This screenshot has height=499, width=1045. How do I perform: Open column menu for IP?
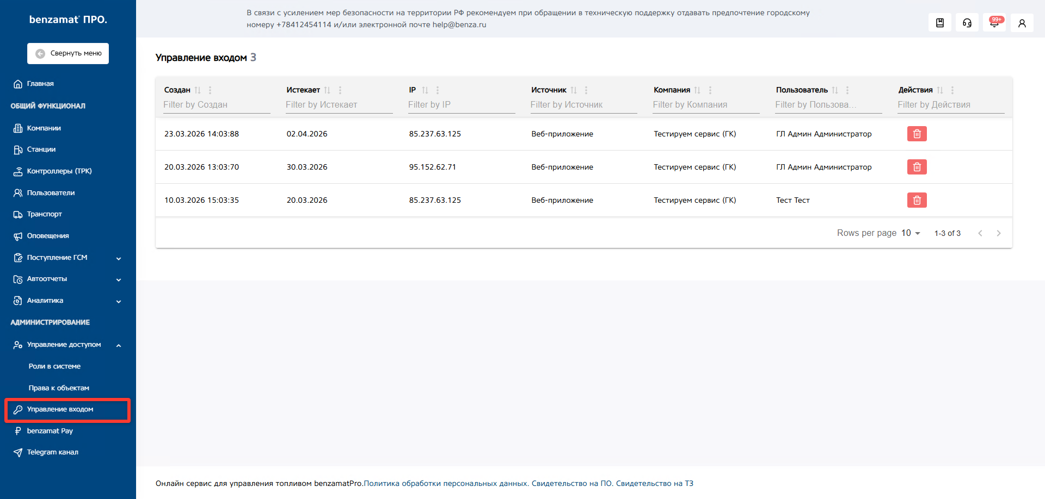(438, 90)
